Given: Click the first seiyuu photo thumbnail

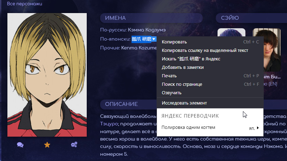Looking at the screenshot, I should tap(231, 32).
